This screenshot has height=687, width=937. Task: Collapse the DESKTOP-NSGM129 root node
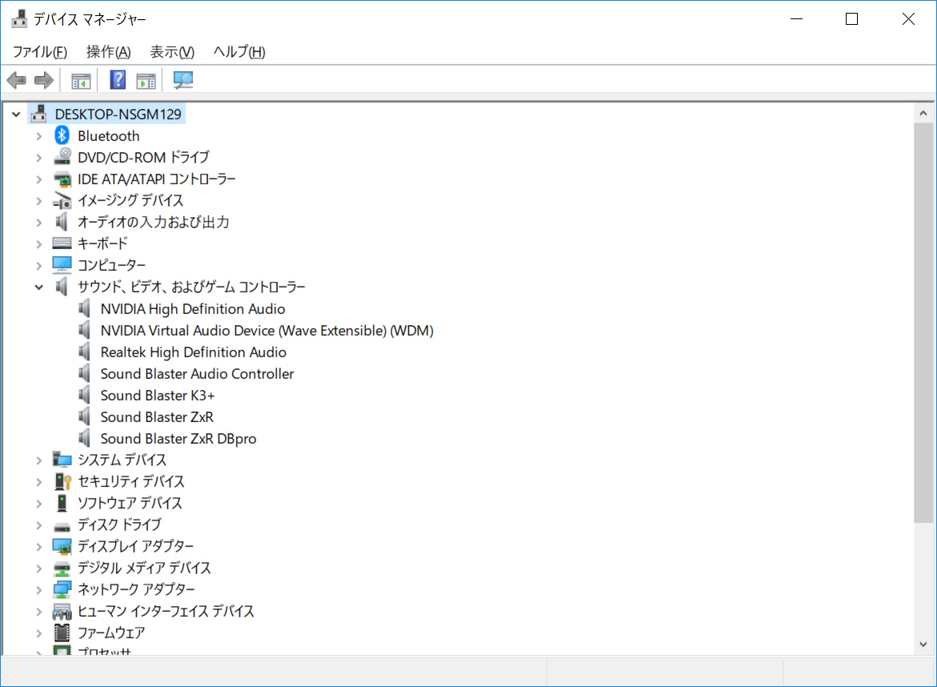16,114
